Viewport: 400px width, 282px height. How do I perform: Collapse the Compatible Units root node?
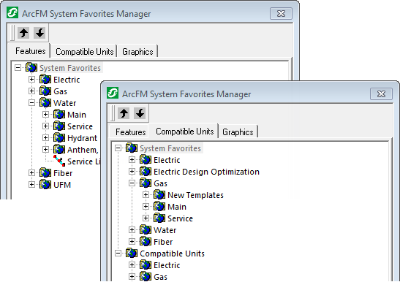pyautogui.click(x=118, y=254)
